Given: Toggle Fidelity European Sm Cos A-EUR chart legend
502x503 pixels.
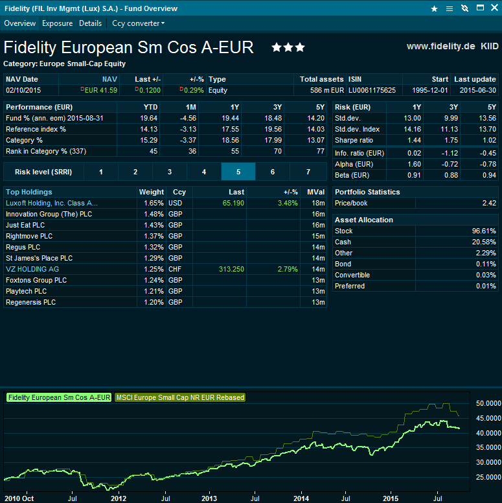Looking at the screenshot, I should (x=59, y=397).
